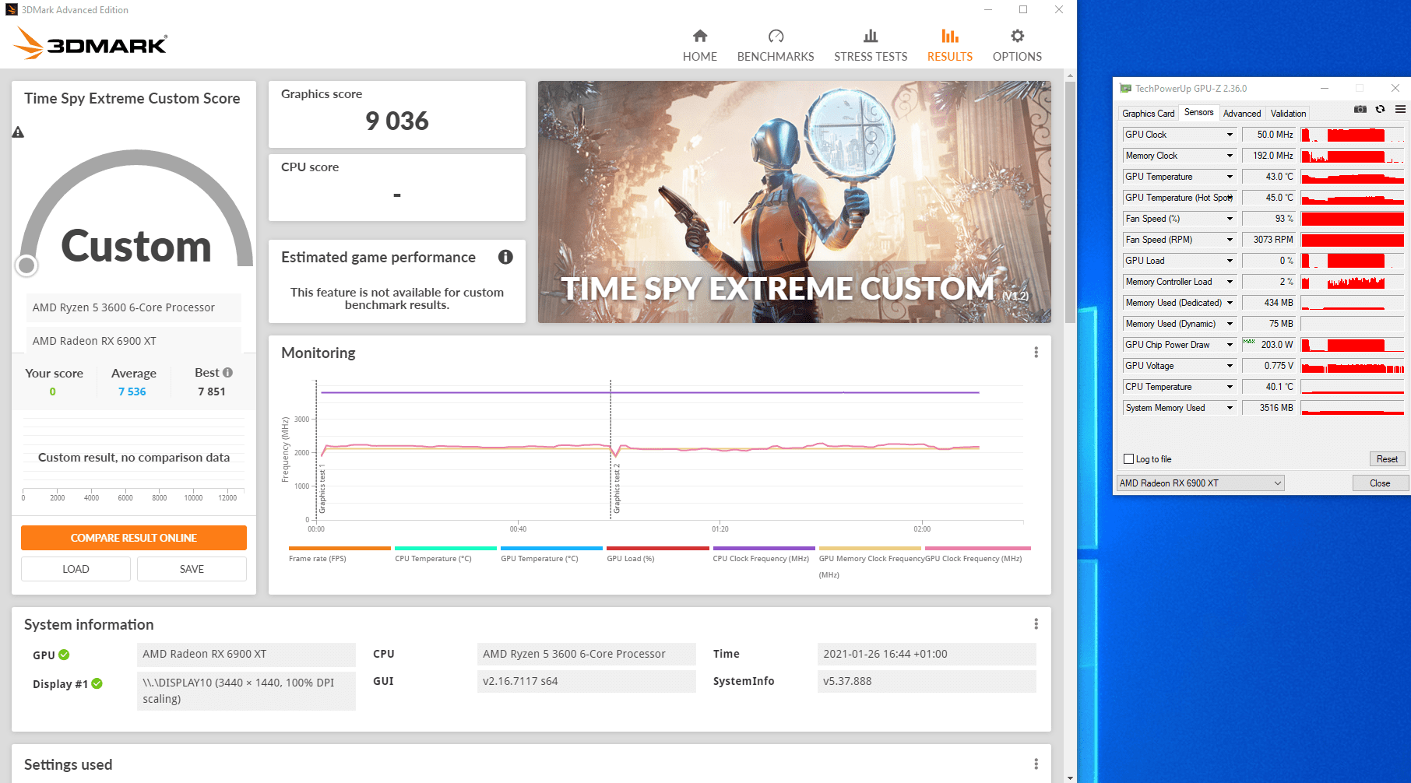The height and width of the screenshot is (783, 1411).
Task: Click the score gauge knob indicator
Action: [26, 266]
